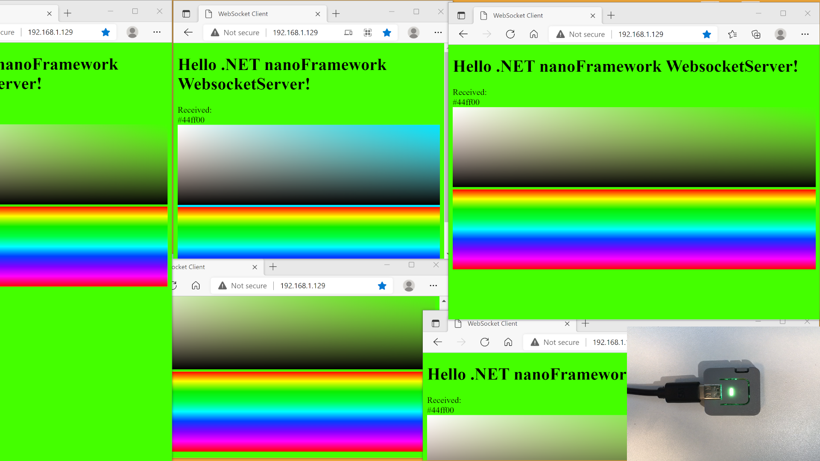Select the WebSocket Client tab in top-right window
This screenshot has height=461, width=820.
coord(538,16)
